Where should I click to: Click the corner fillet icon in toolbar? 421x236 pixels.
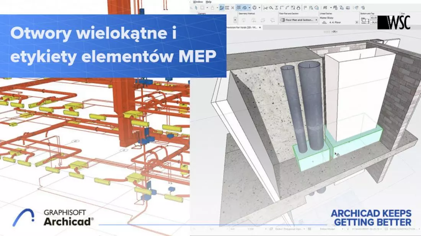282,8
